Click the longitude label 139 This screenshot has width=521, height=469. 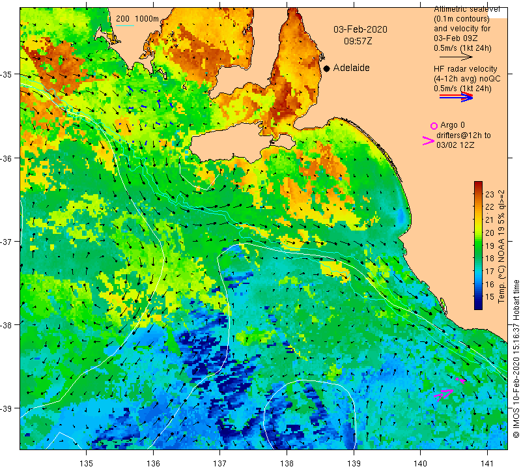(x=354, y=463)
